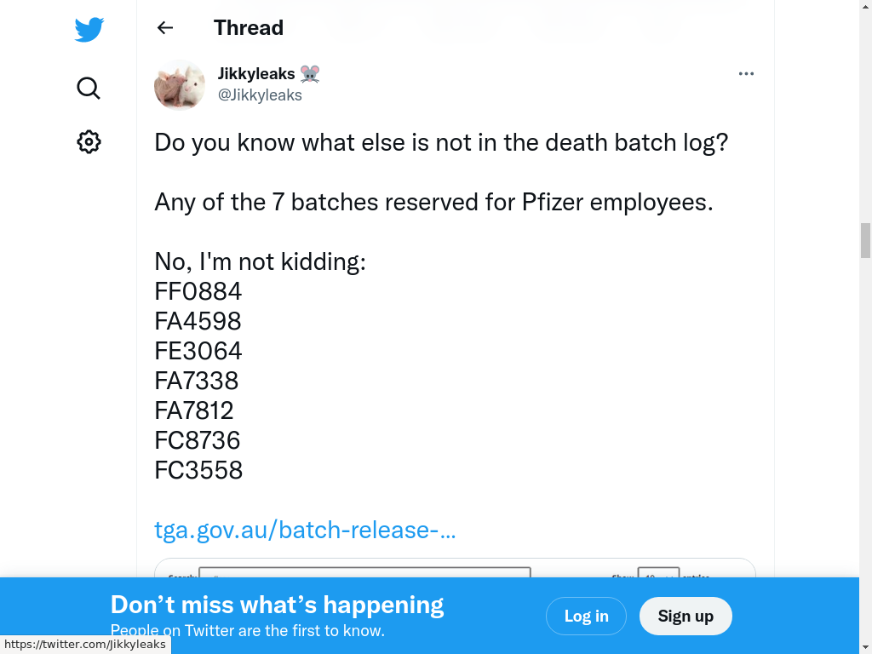Click batch number FF0884 in the tweet
Image resolution: width=872 pixels, height=654 pixels.
pyautogui.click(x=198, y=291)
